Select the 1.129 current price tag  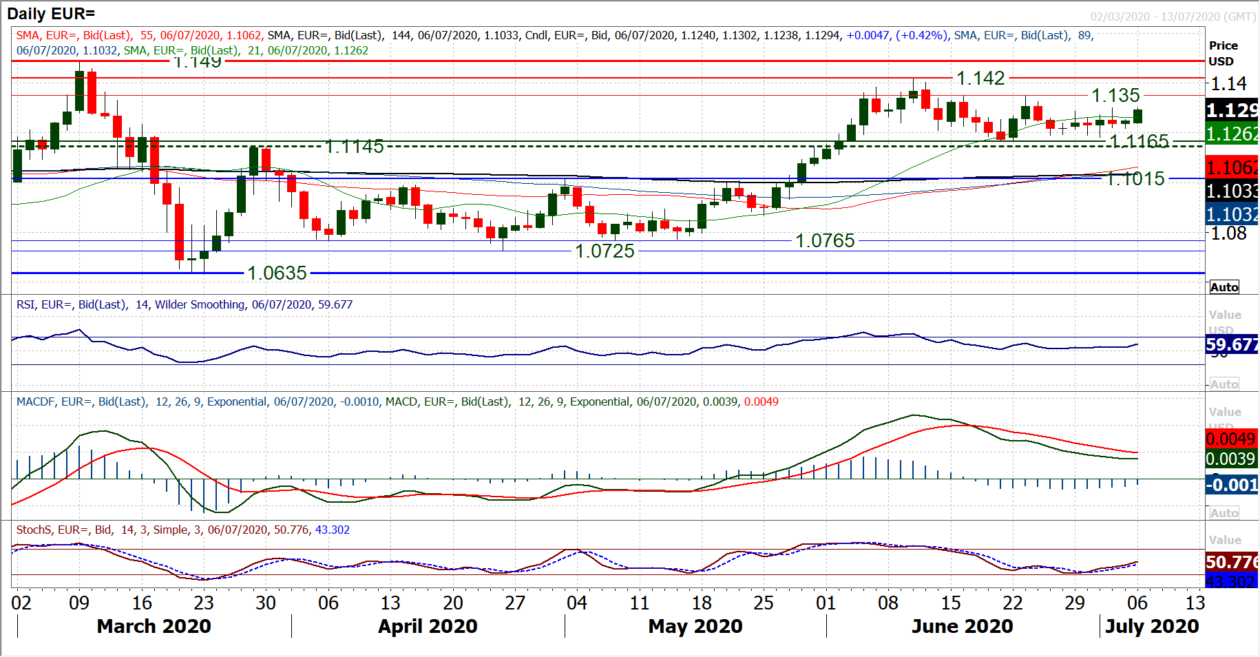(x=1232, y=110)
